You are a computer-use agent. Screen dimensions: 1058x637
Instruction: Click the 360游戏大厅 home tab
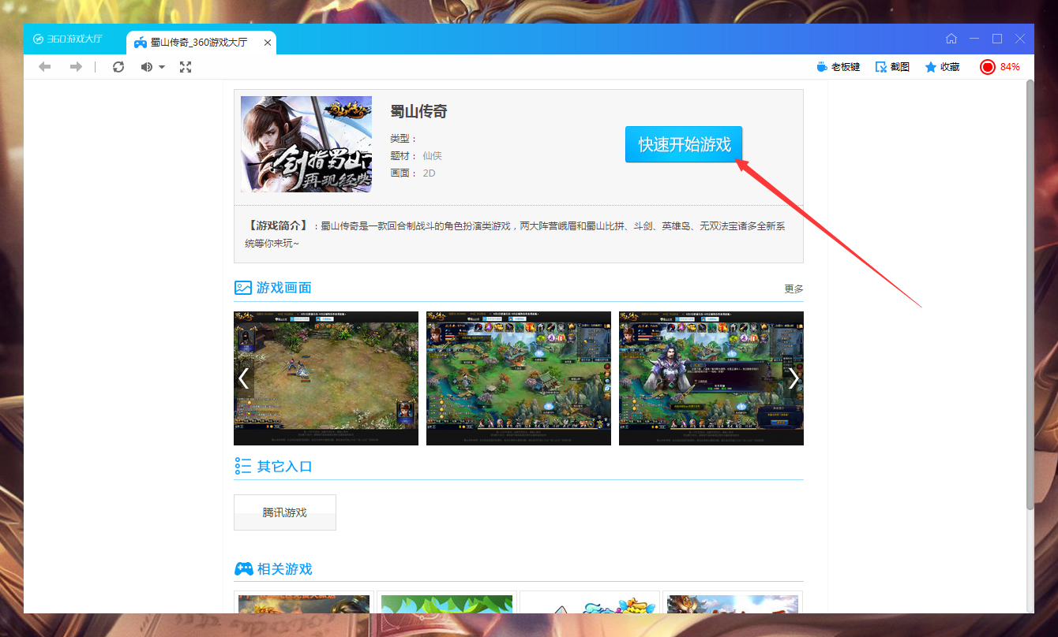coord(68,39)
